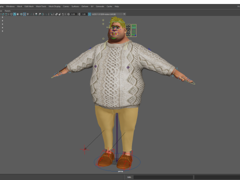
Task: Toggle X-Ray Joints icon
Action: point(63,14)
